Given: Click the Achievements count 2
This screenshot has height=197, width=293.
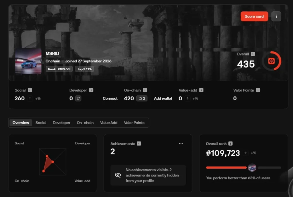Looking at the screenshot, I should (x=112, y=152).
